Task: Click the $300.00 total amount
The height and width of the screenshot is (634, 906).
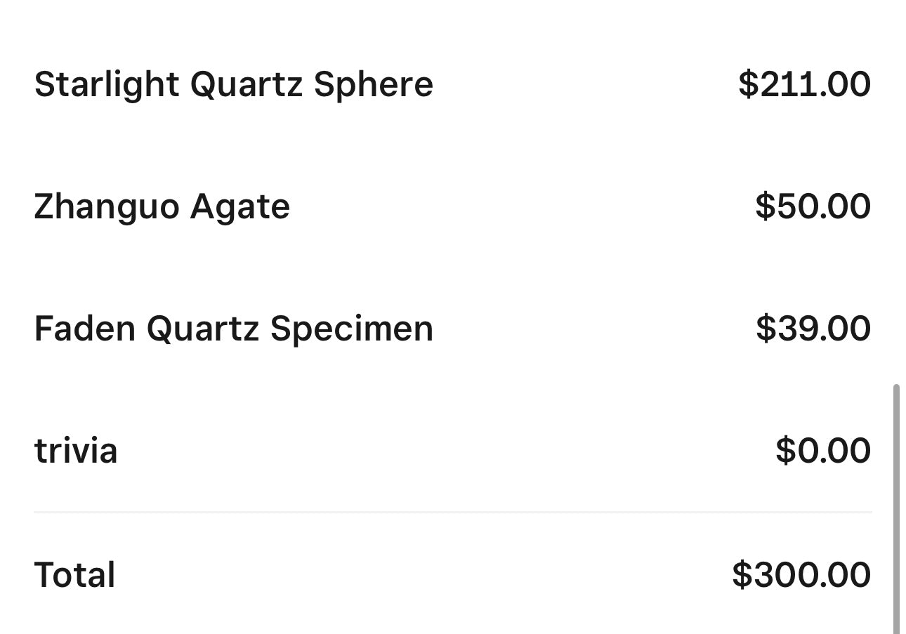Action: [801, 574]
